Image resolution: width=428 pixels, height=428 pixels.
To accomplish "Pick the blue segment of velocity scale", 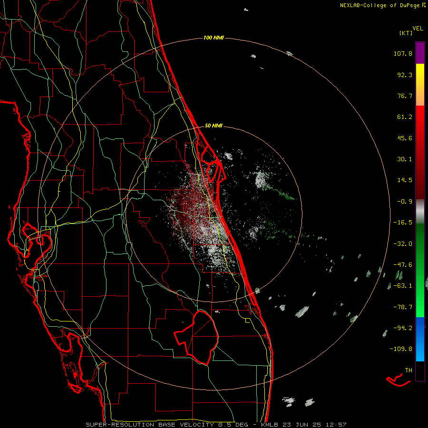I will (420, 339).
